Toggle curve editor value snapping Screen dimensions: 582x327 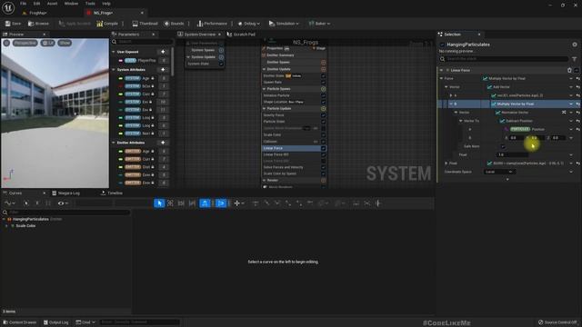[x=220, y=203]
